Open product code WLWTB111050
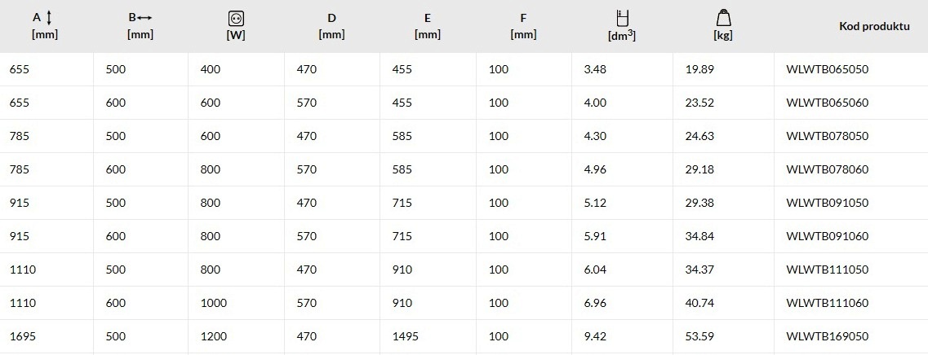 [828, 270]
